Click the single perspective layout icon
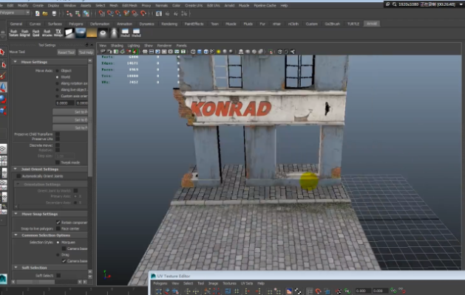 coord(3,148)
